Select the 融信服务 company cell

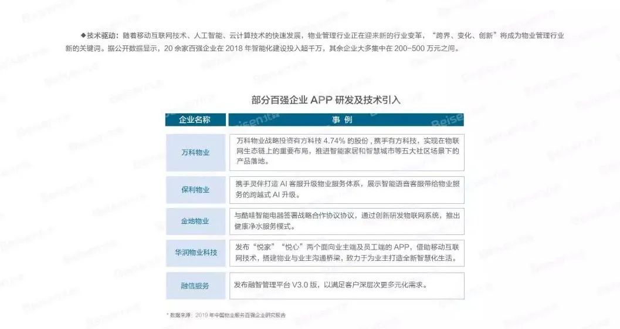(x=195, y=286)
